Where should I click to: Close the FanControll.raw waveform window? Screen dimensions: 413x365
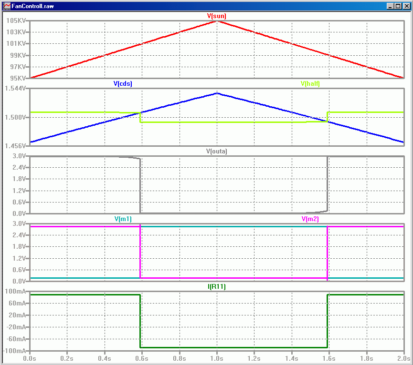point(406,6)
